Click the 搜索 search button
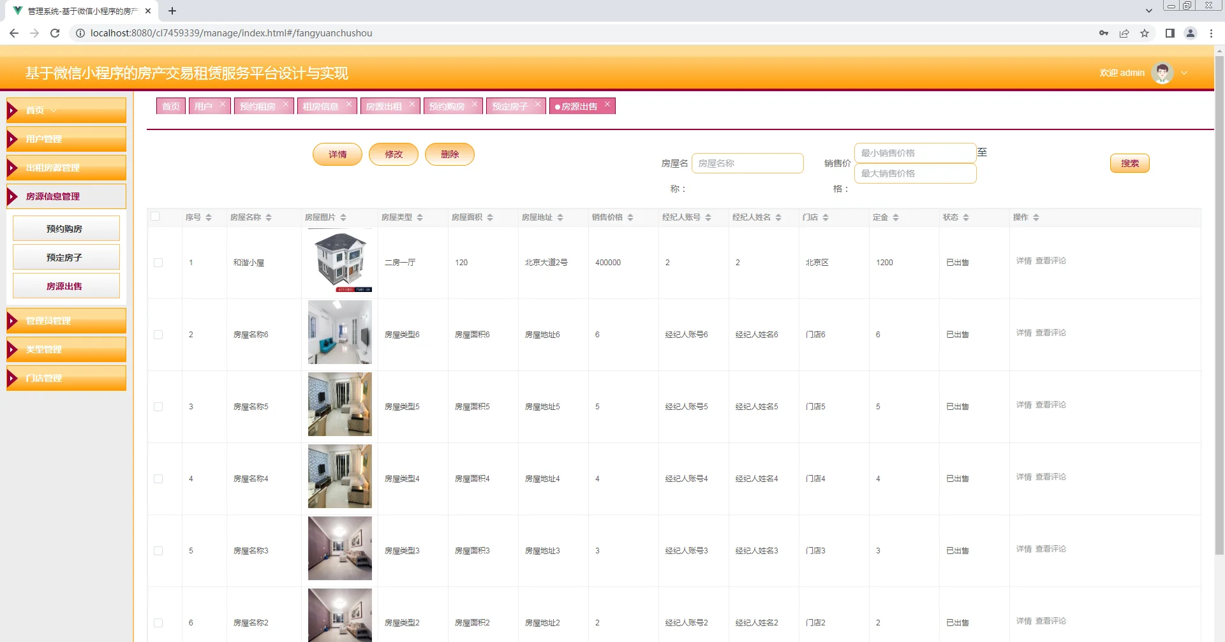This screenshot has height=642, width=1225. click(1129, 163)
